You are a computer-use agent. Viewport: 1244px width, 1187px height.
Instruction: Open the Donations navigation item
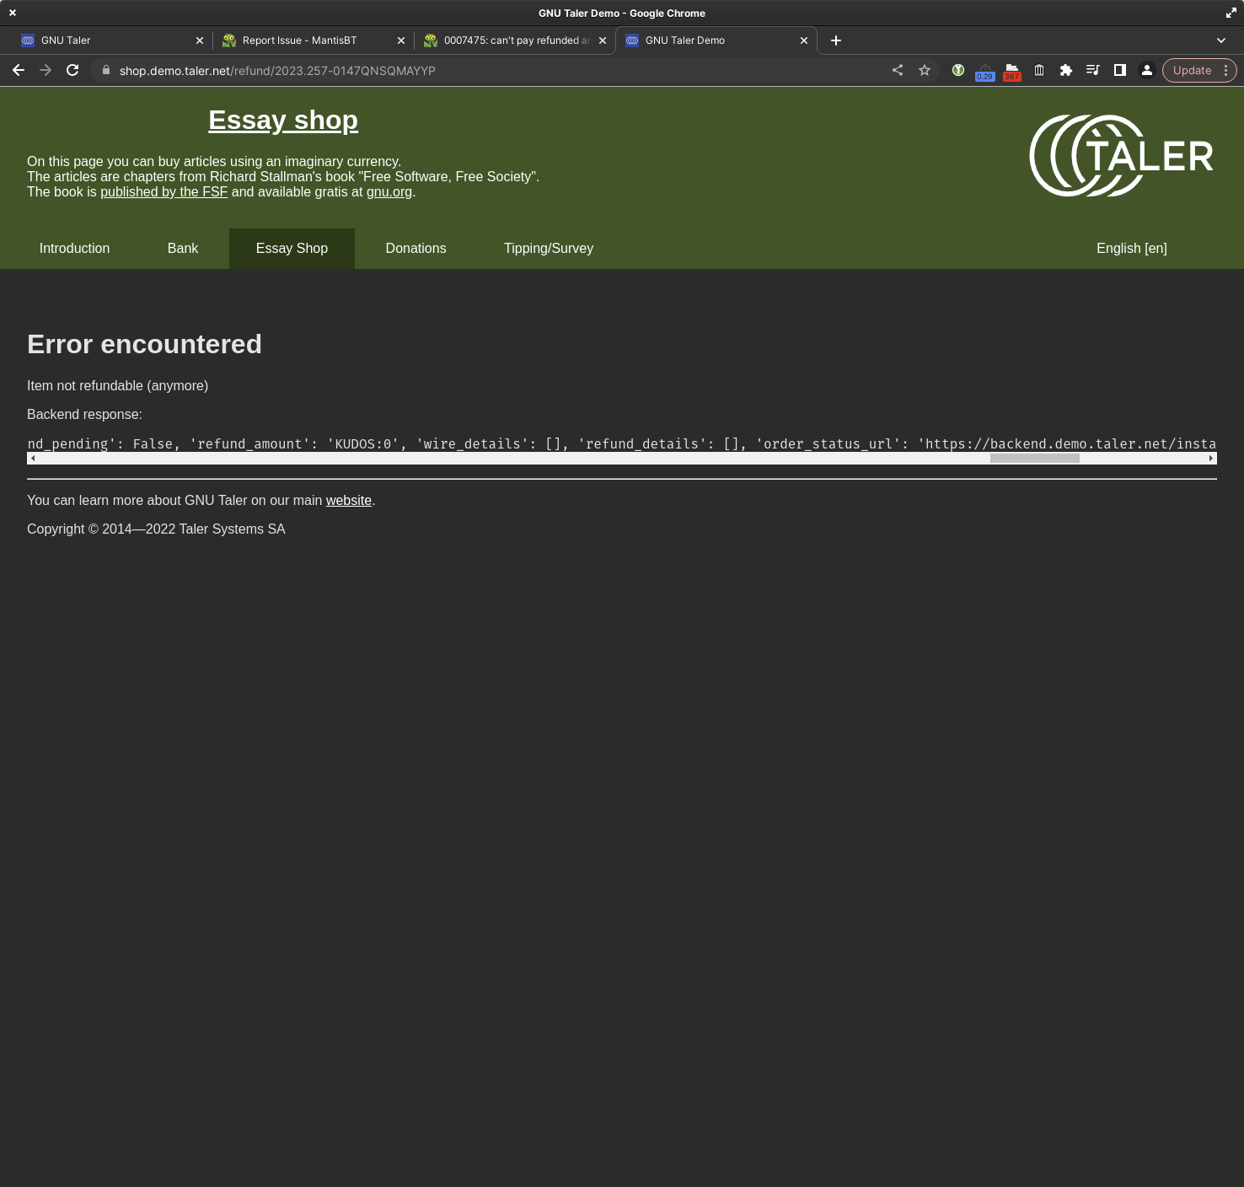[416, 249]
